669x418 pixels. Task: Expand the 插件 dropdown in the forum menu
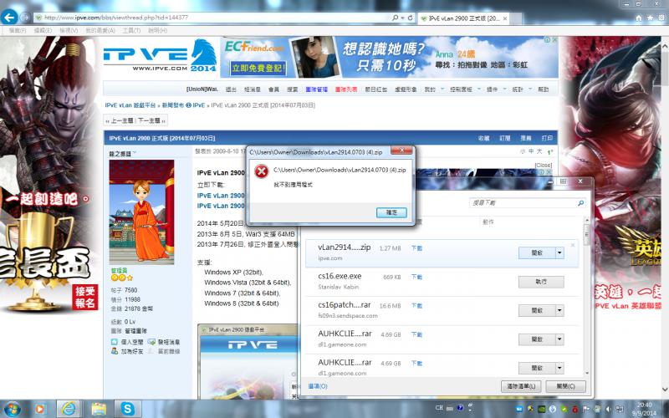click(504, 89)
